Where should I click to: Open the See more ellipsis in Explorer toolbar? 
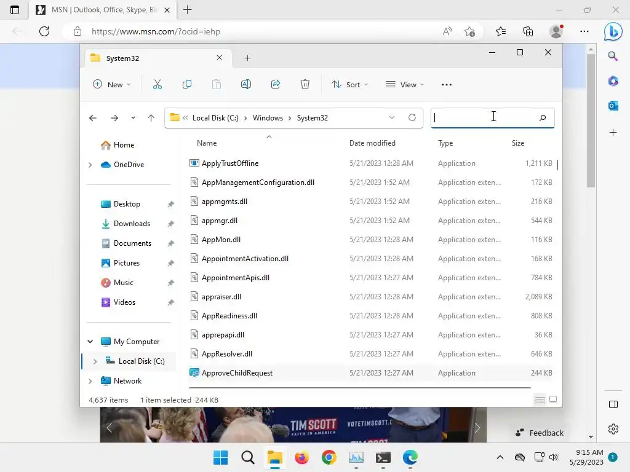click(447, 85)
